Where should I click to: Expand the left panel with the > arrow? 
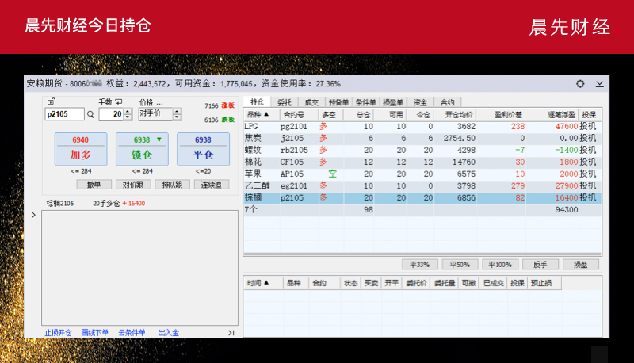pos(32,215)
